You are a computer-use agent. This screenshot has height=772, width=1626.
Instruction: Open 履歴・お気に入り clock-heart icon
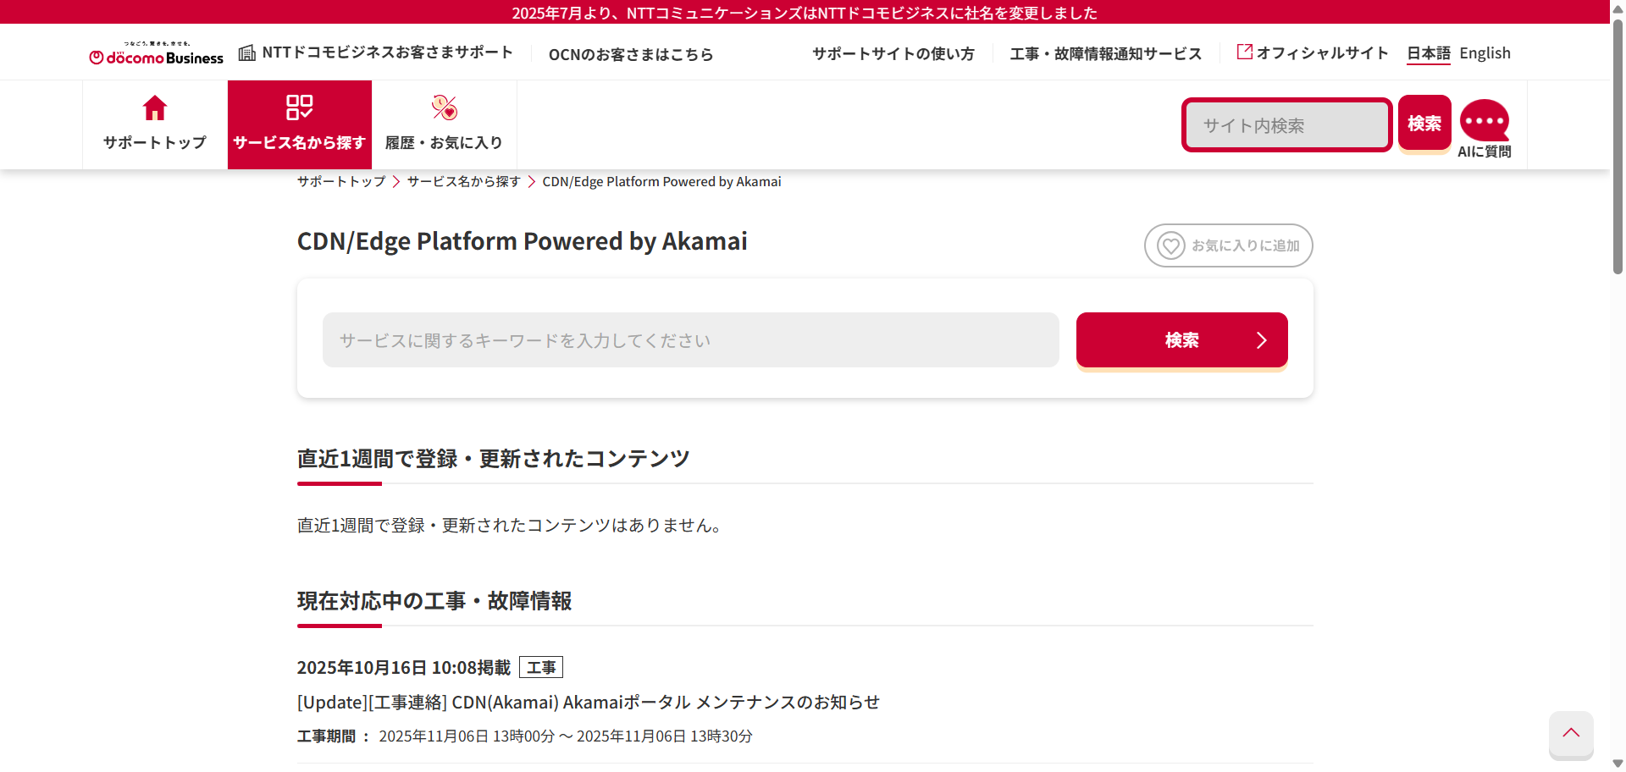(x=444, y=108)
